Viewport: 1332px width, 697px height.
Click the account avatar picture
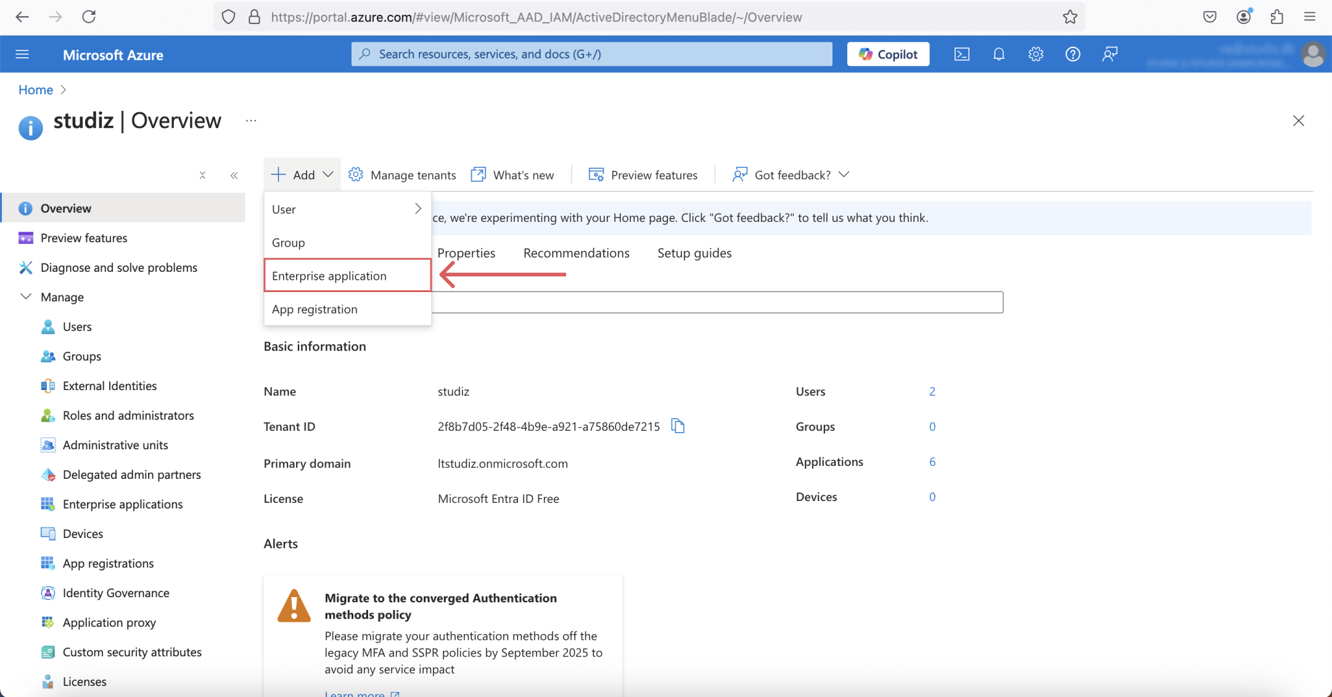[x=1313, y=54]
